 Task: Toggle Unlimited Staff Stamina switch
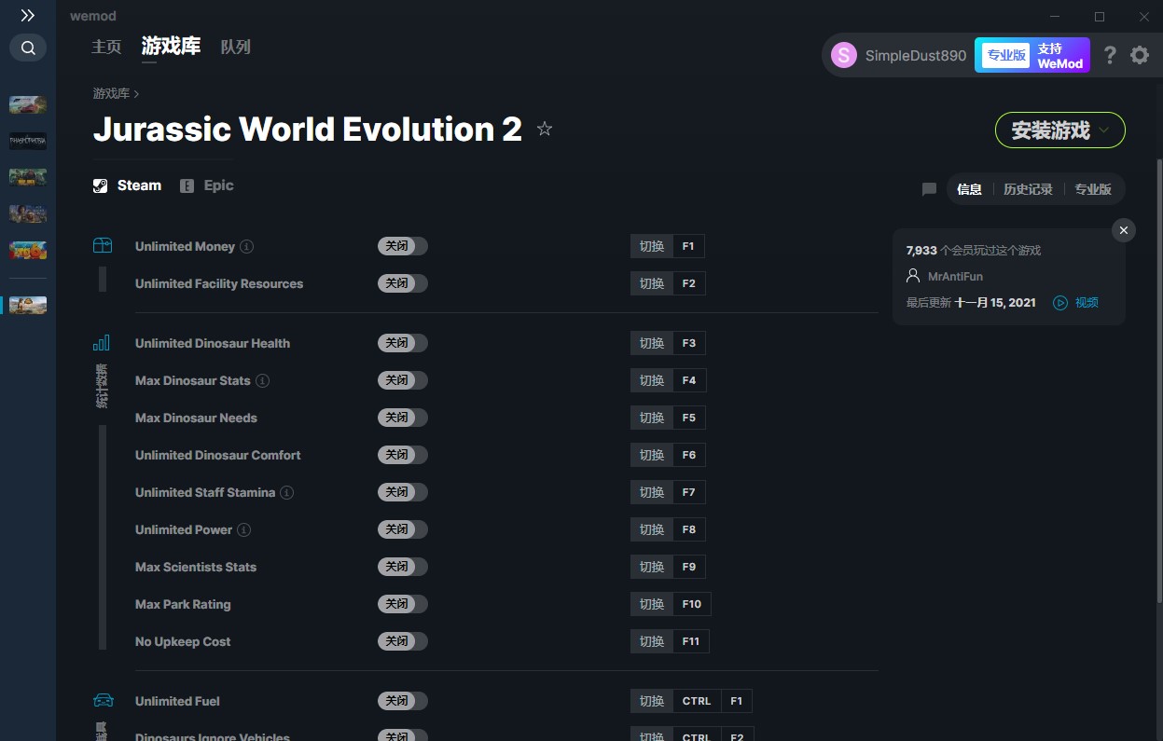click(403, 492)
